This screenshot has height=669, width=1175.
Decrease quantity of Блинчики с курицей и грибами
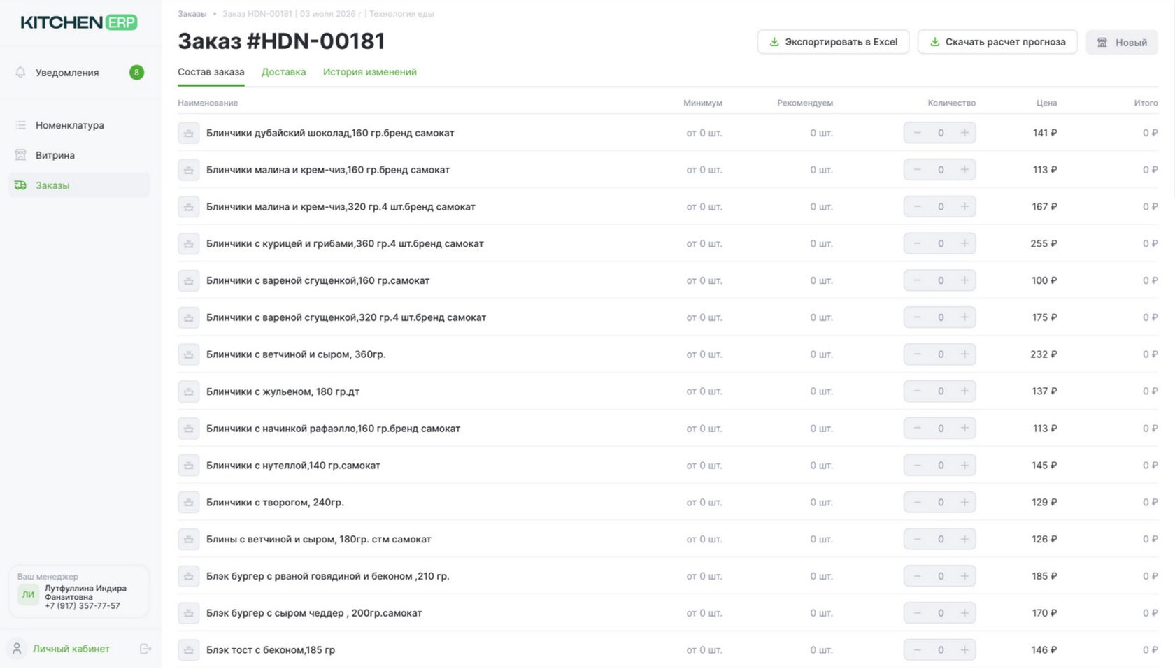click(917, 243)
